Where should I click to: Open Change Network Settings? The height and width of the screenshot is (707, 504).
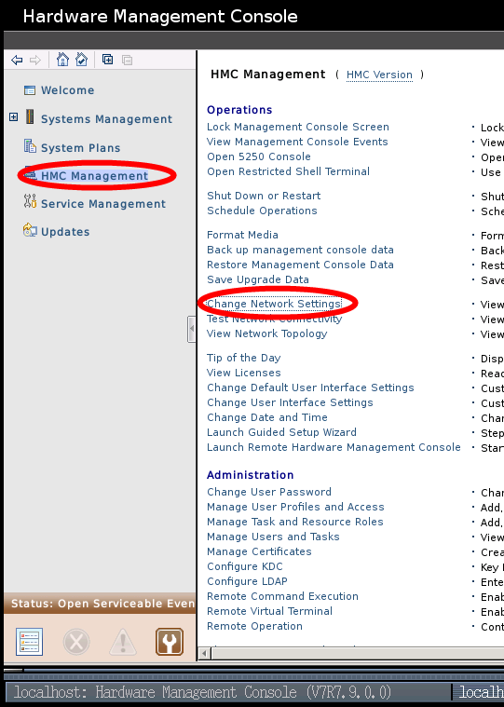pyautogui.click(x=274, y=304)
